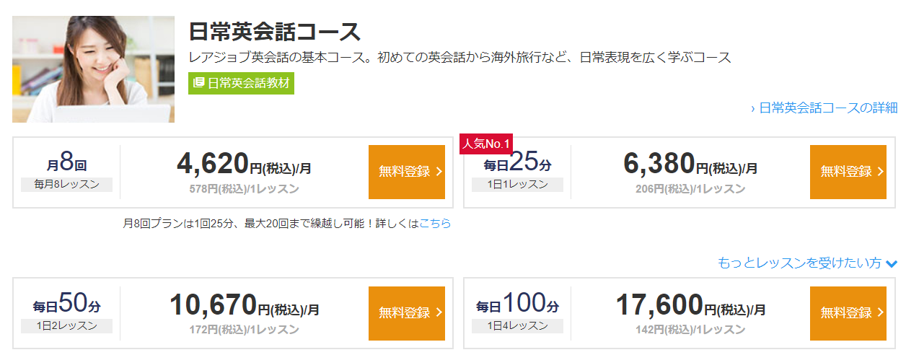Open the もっとレッスンを受けたい方 text link
Viewport: 906px width, 355px height.
point(799,263)
